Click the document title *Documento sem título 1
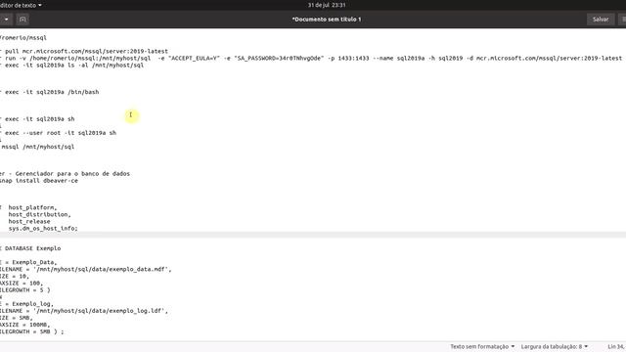The height and width of the screenshot is (352, 626). 327,20
